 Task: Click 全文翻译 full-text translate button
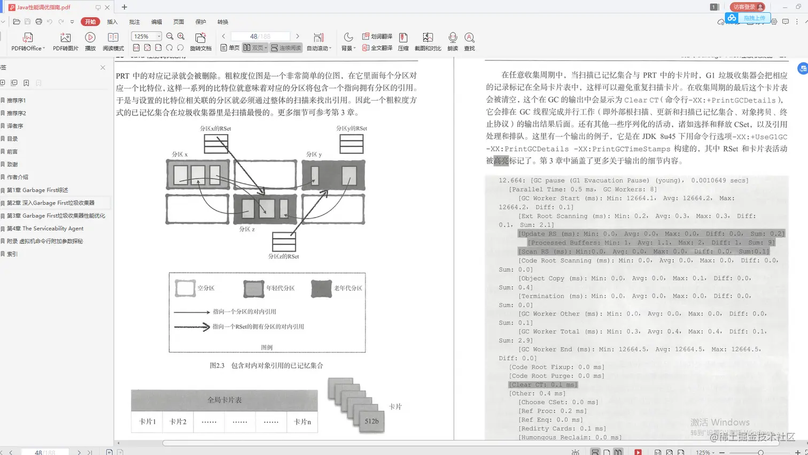click(377, 48)
